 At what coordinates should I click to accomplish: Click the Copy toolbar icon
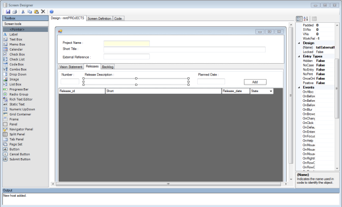click(x=30, y=12)
